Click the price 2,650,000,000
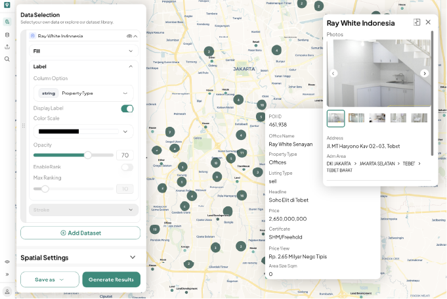The width and height of the screenshot is (447, 299). [287, 219]
